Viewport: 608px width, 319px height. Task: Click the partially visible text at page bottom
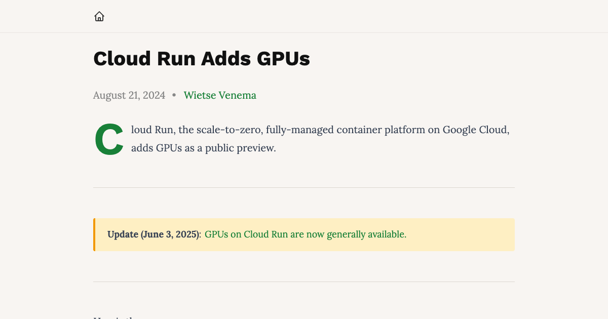click(112, 317)
